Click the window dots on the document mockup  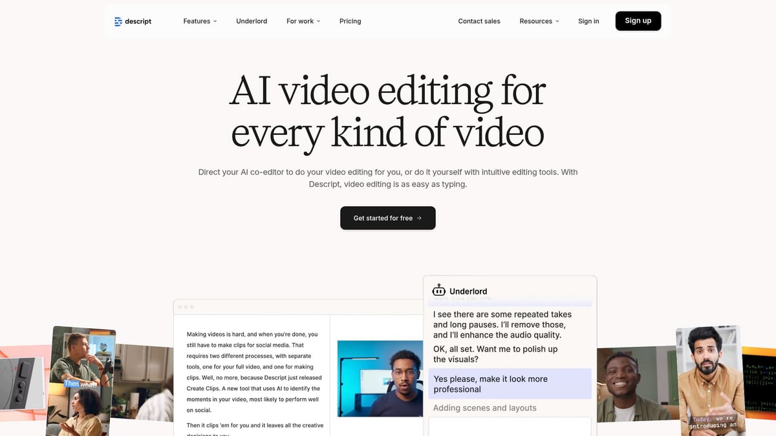point(185,307)
